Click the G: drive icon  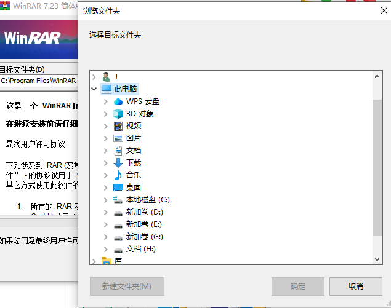click(118, 238)
